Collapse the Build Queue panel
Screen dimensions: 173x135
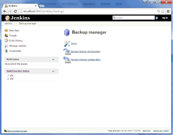53,59
